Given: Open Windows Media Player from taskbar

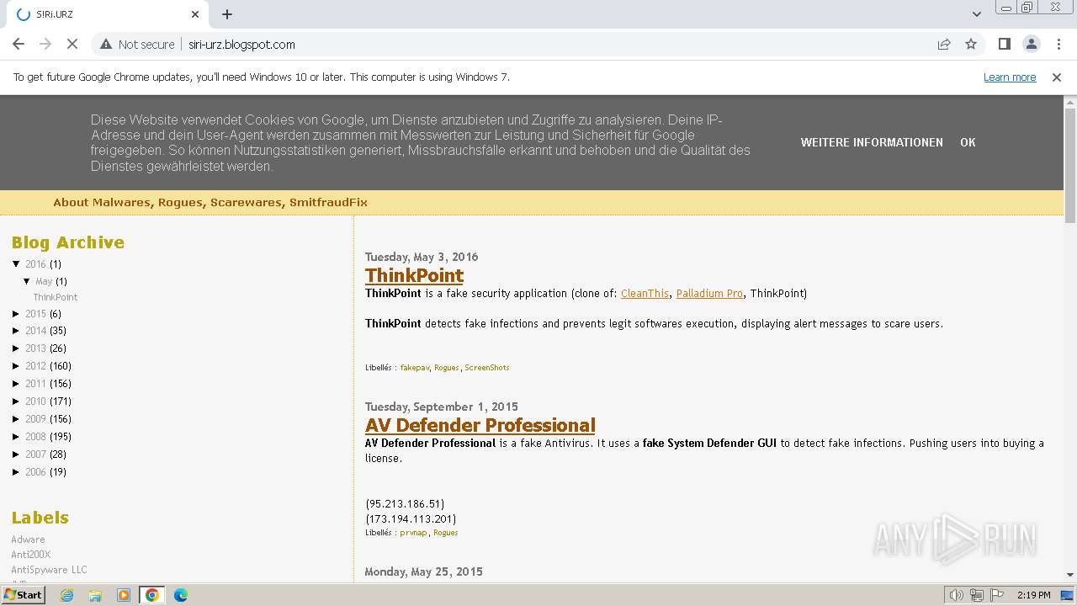Looking at the screenshot, I should pos(124,595).
